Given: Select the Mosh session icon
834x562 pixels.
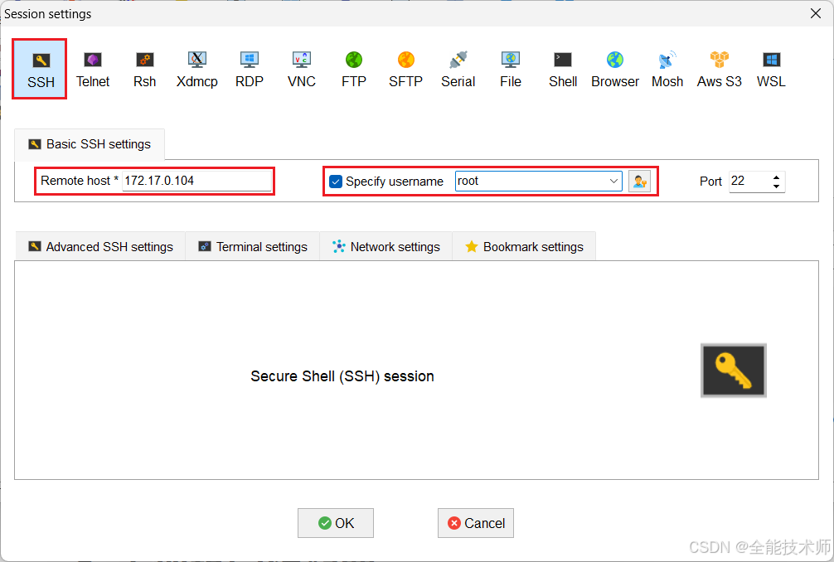Looking at the screenshot, I should click(x=667, y=69).
